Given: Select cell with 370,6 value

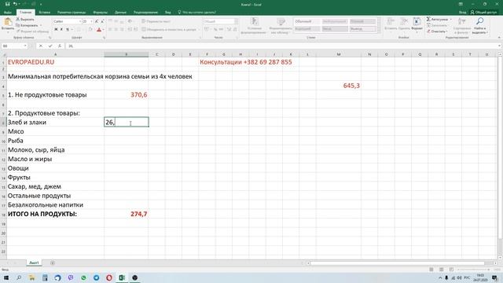Looking at the screenshot, I should coord(126,94).
